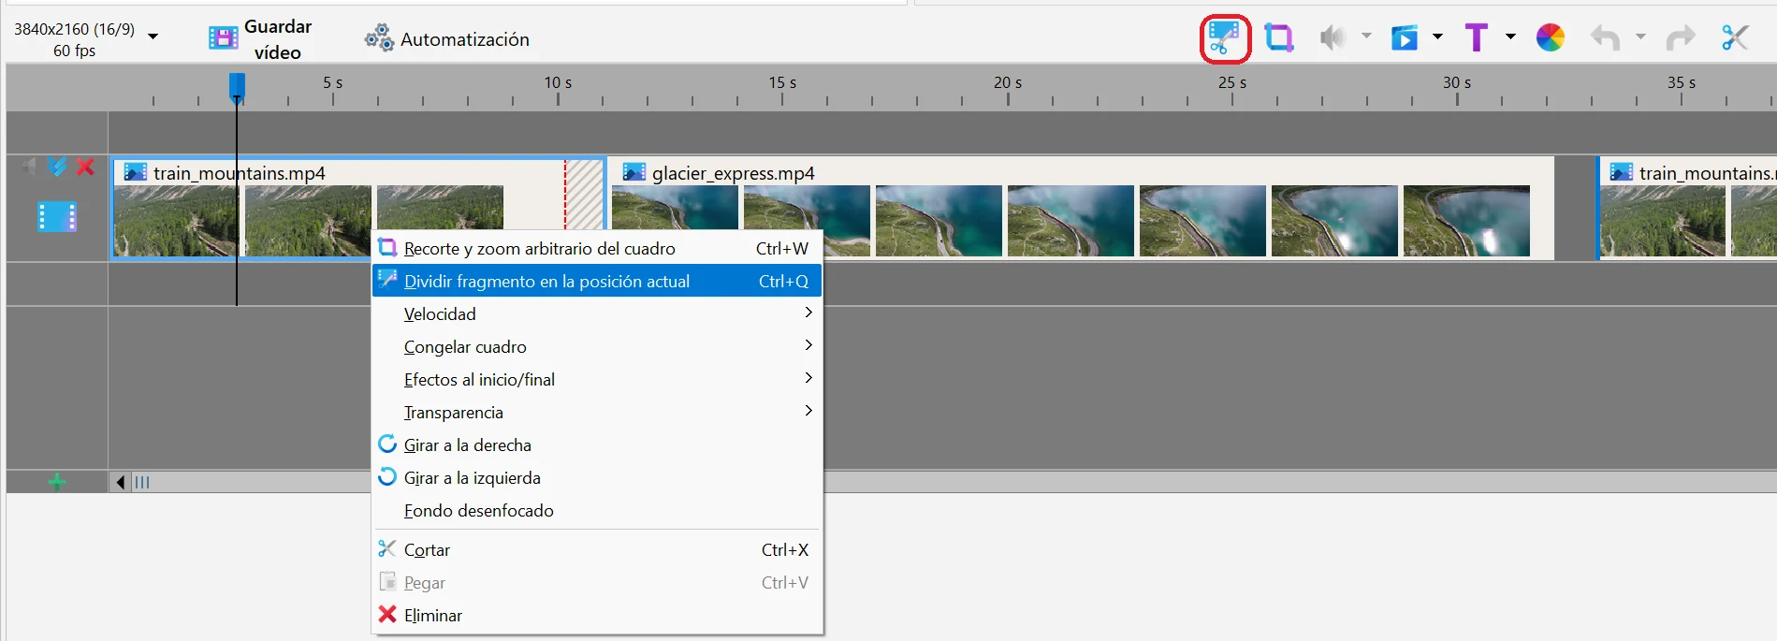Viewport: 1777px width, 641px height.
Task: Click the film icon beside Guardar vídeo
Action: tap(224, 38)
